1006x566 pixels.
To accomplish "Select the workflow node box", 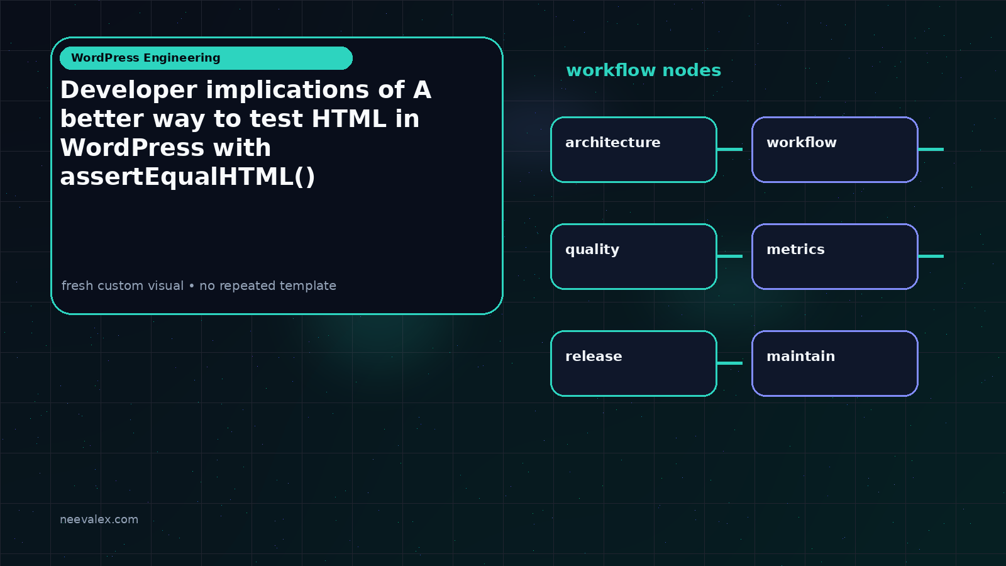I will point(835,150).
